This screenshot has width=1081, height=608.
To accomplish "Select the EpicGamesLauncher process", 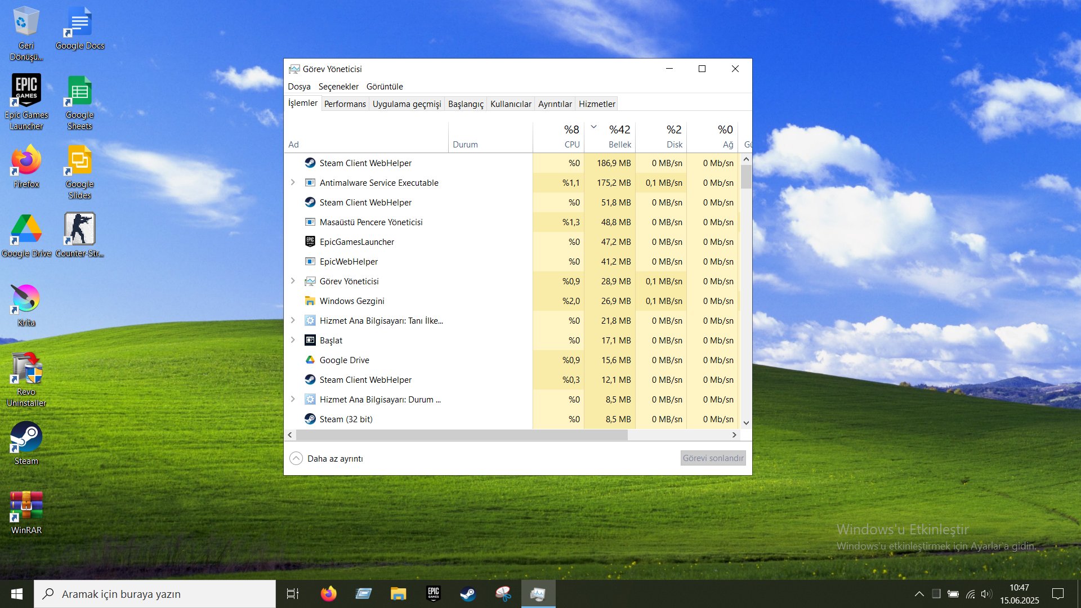I will click(511, 242).
